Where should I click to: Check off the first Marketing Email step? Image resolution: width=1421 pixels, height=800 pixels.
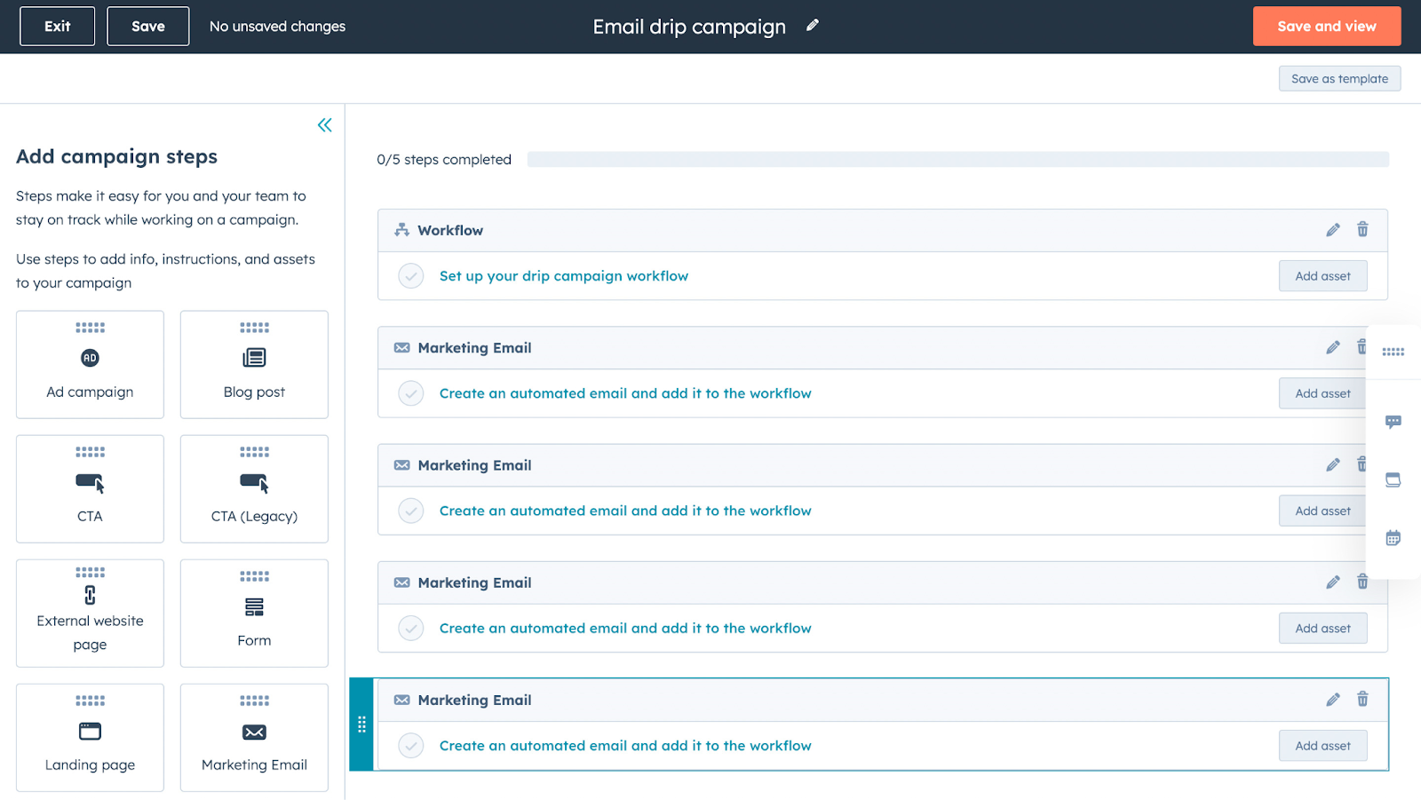(410, 393)
